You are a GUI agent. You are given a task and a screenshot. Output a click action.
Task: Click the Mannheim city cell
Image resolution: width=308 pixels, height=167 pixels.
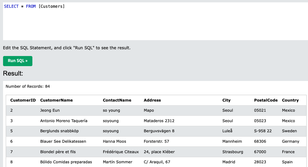coord(232,141)
